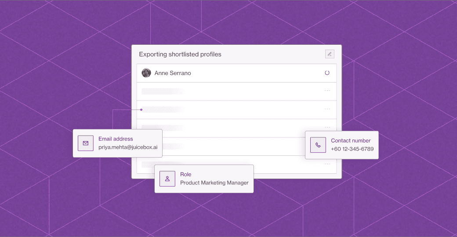Click the 'Exporting shortlisted profiles' title

[180, 54]
